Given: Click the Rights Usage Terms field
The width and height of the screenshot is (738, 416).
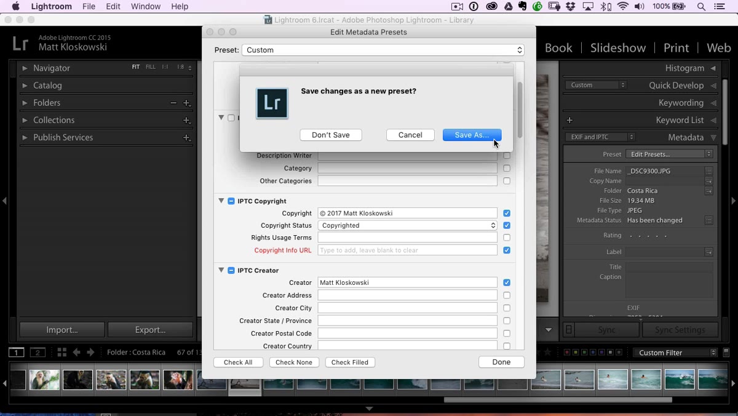Looking at the screenshot, I should (x=407, y=238).
